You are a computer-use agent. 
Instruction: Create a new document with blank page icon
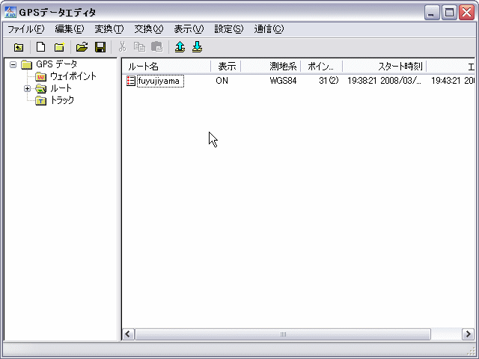point(40,47)
